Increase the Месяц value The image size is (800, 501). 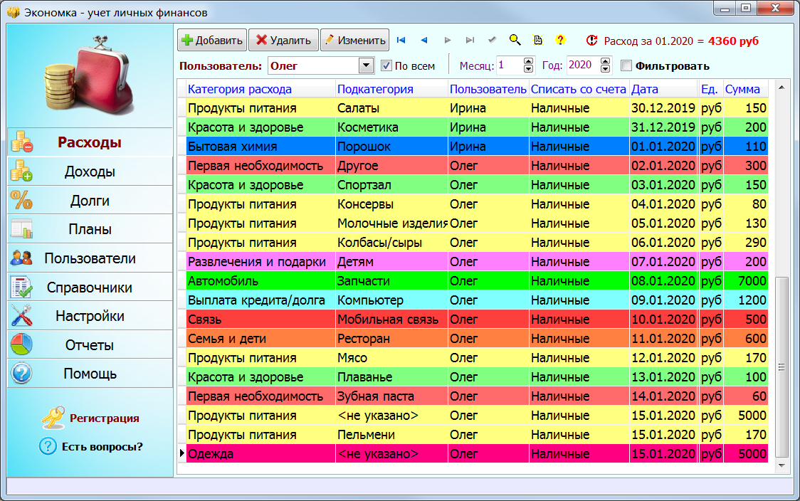[529, 61]
